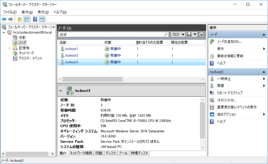The width and height of the screenshot is (268, 164).
Task: Open the 表示 menu in menu bar
Action: [x=43, y=12]
